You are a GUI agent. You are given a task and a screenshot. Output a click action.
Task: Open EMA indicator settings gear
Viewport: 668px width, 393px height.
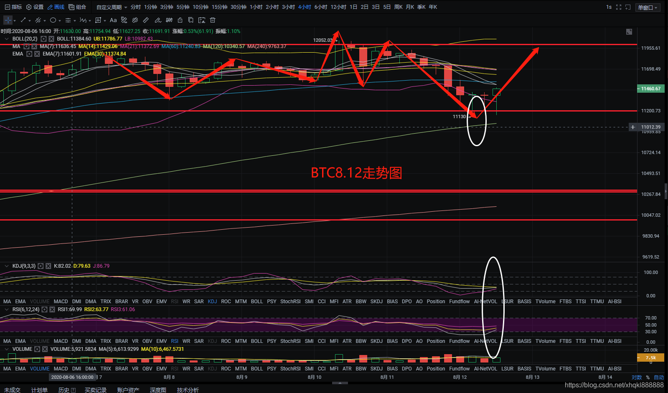click(29, 54)
